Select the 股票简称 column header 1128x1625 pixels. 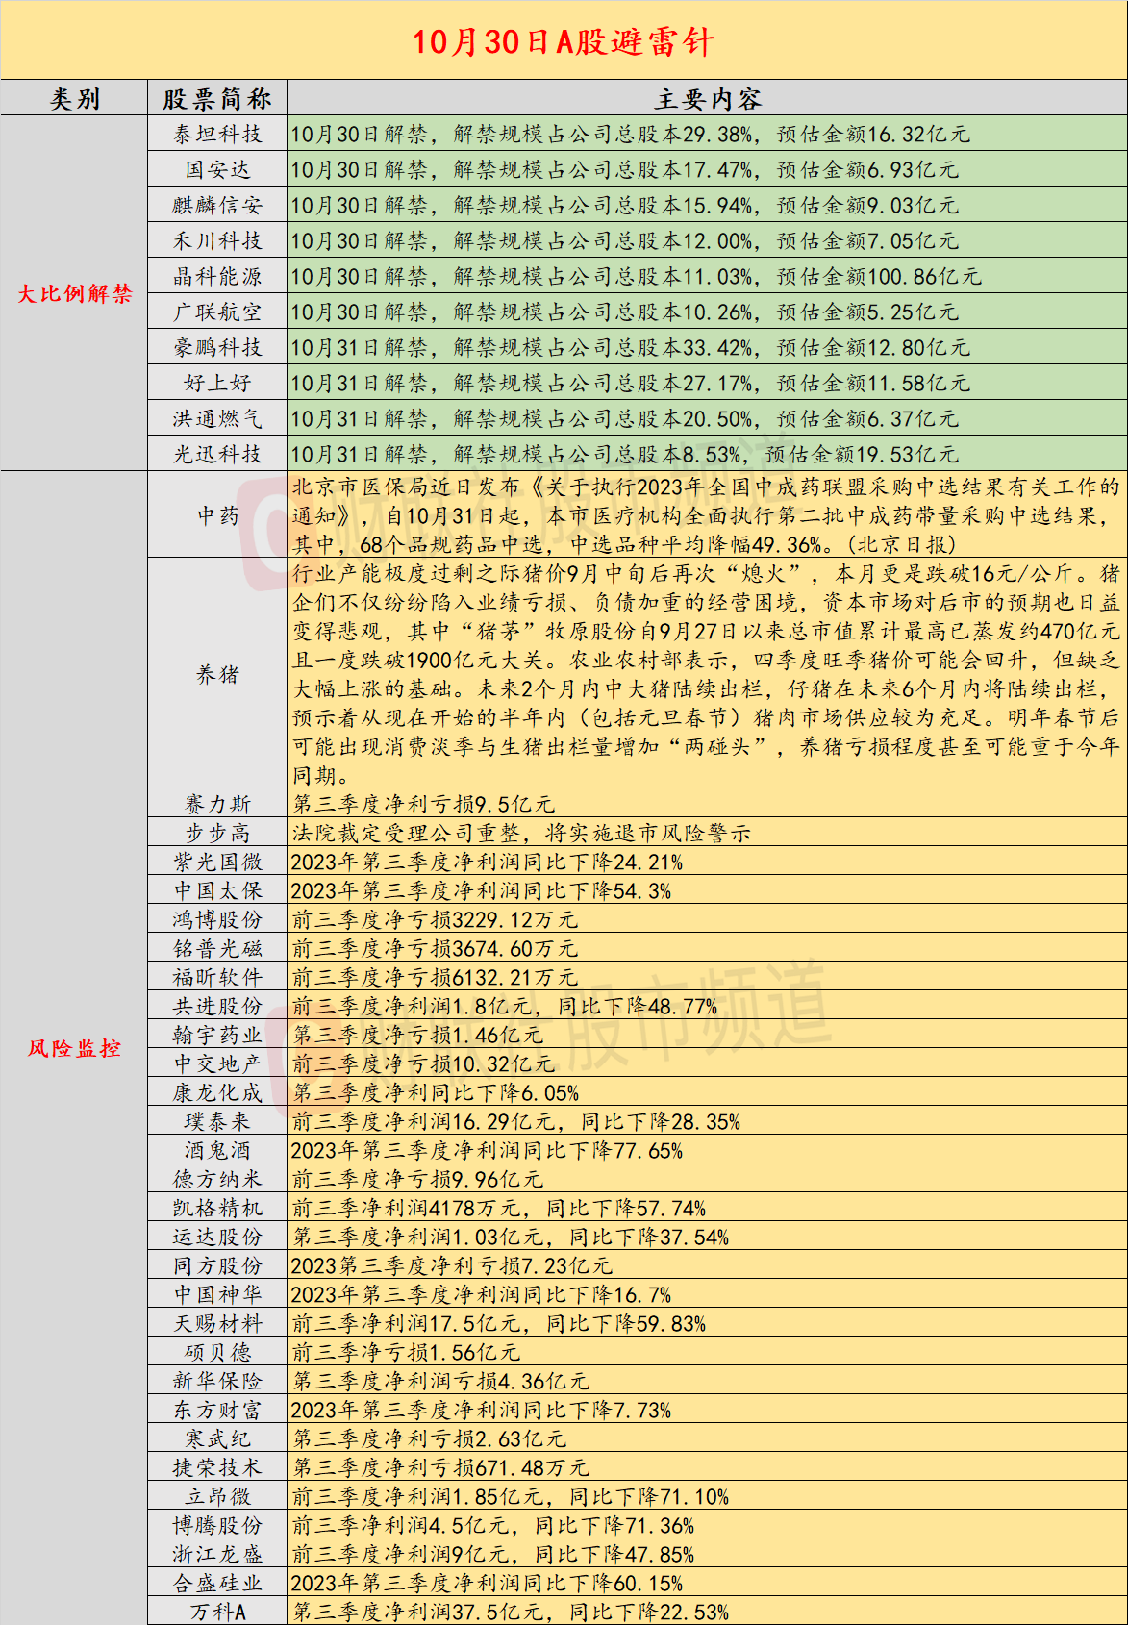217,98
